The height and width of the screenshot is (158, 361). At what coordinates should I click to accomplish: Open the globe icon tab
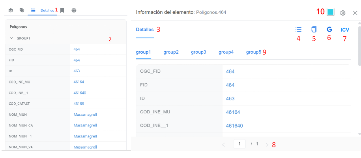[74, 10]
